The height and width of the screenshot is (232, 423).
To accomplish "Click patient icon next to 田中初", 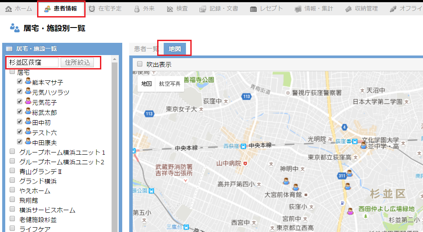I will pyautogui.click(x=28, y=121).
